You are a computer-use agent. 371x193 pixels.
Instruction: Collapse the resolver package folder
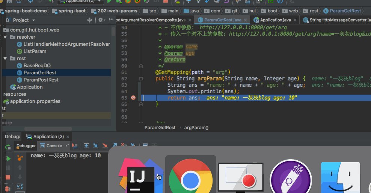5,37
